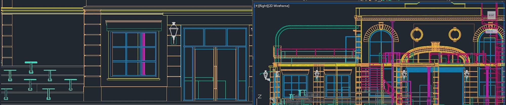This screenshot has width=506, height=105.
Task: Click the RIGHT face of the ViewCube
Action: pos(491,15)
